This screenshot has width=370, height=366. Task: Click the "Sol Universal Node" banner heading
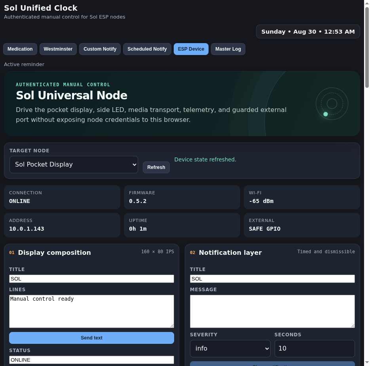tap(72, 95)
